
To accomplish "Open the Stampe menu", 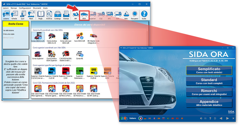I will point(14,8).
